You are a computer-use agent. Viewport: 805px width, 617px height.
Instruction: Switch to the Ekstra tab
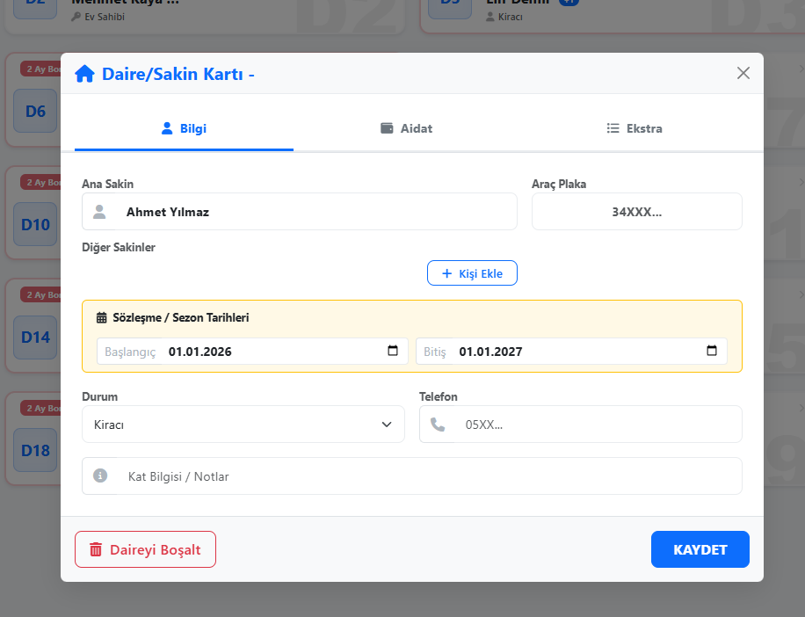[634, 128]
